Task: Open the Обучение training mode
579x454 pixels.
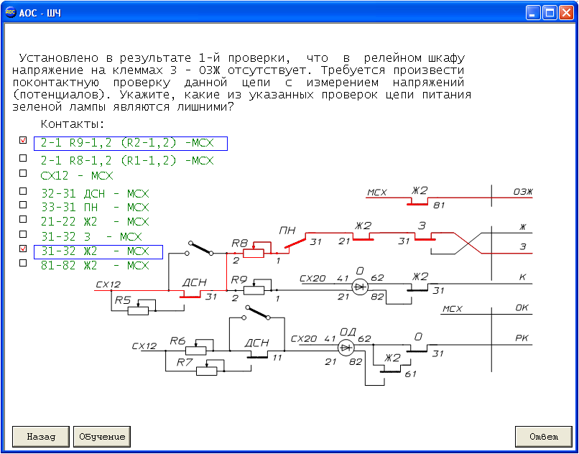Action: [x=101, y=436]
